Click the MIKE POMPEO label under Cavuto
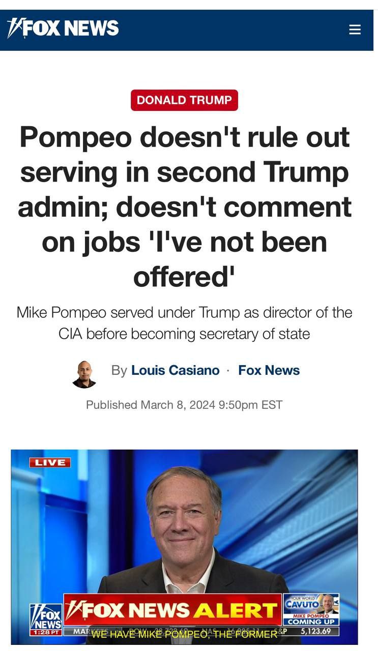The image size is (378, 651). tap(311, 616)
